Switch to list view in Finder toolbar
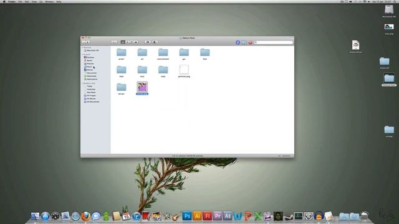 [127, 42]
